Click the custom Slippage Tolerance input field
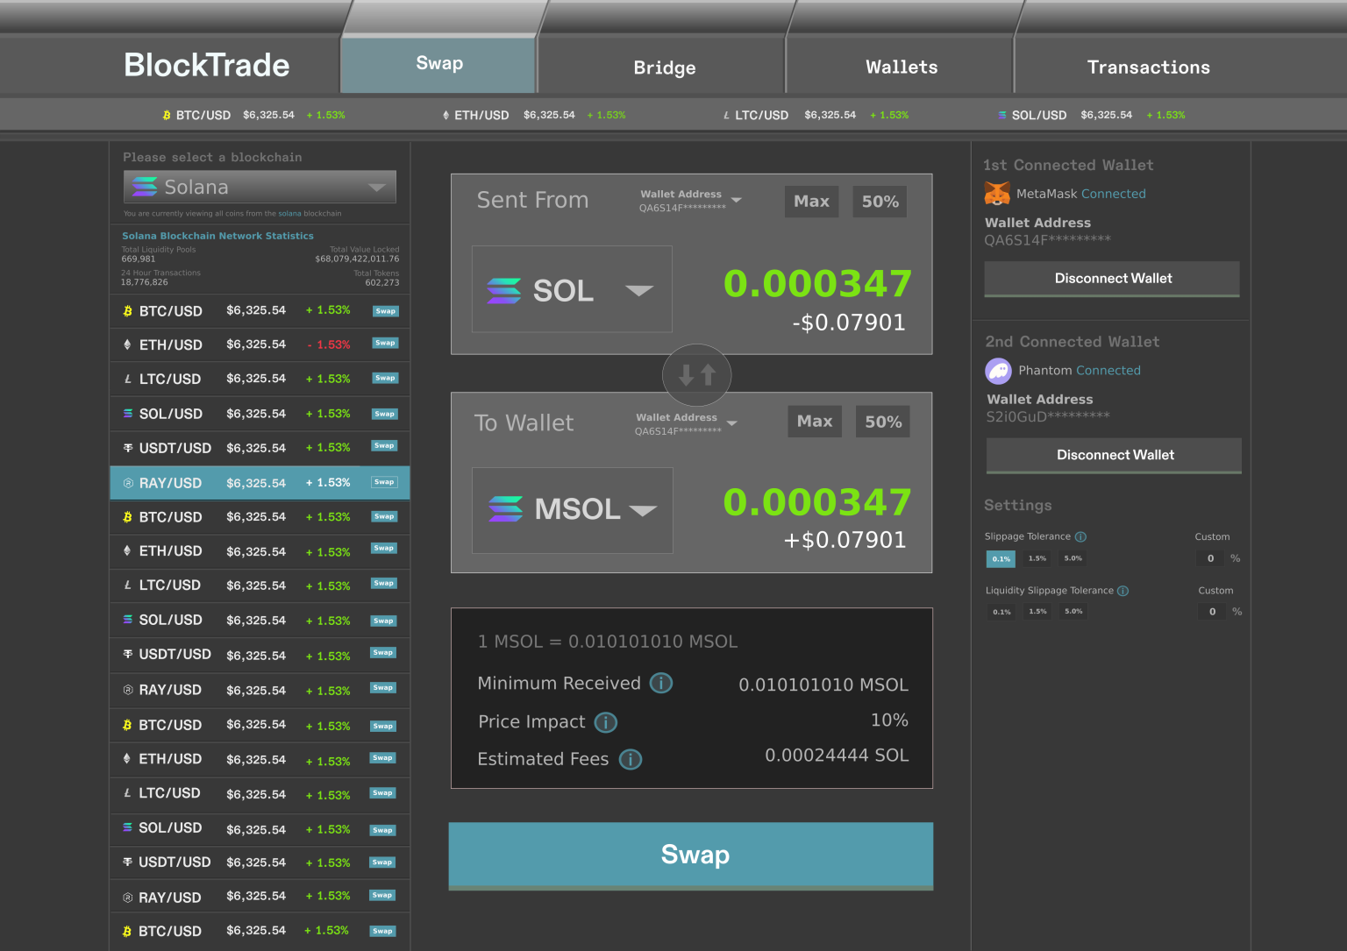This screenshot has width=1347, height=951. point(1211,558)
